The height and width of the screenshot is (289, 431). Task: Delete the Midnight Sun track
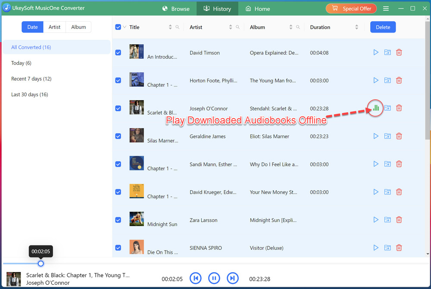pyautogui.click(x=399, y=220)
